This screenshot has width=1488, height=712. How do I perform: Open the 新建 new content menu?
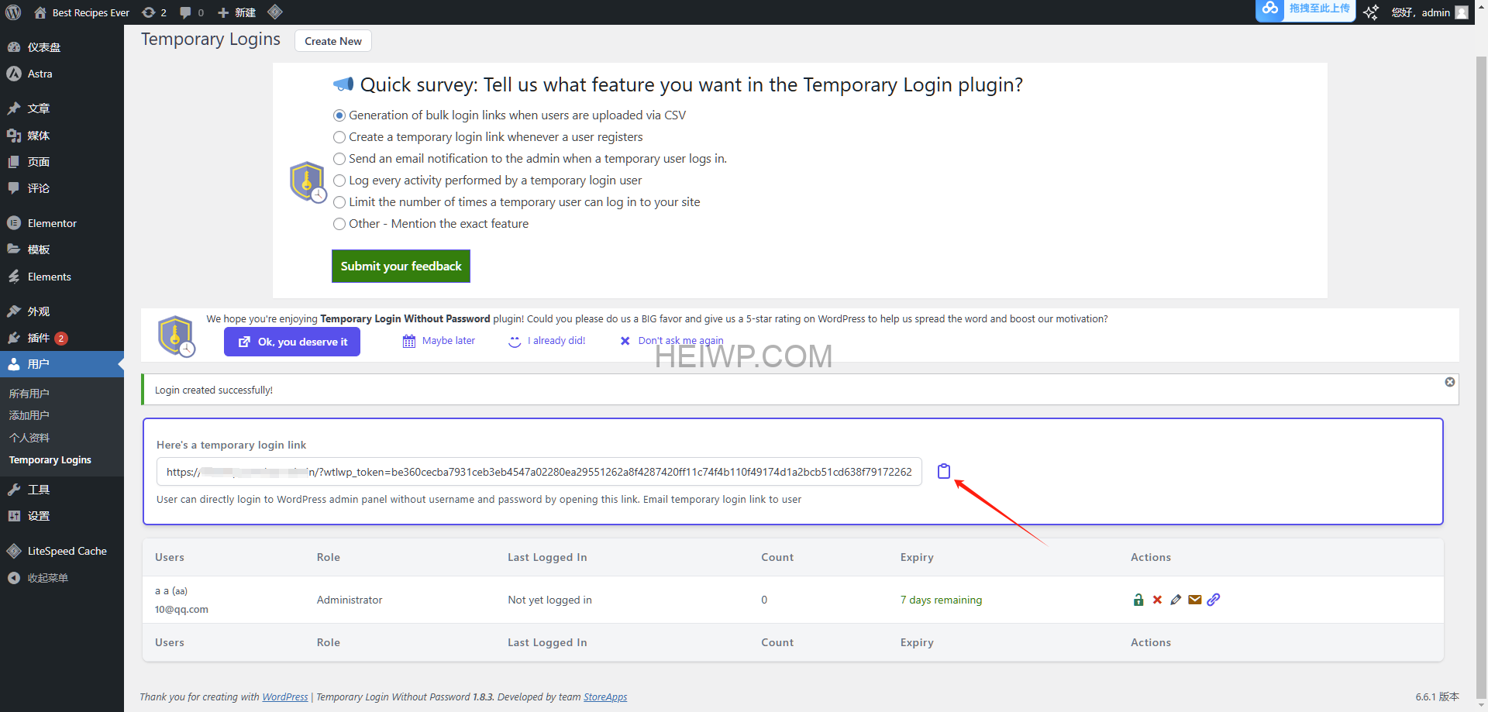pos(237,12)
